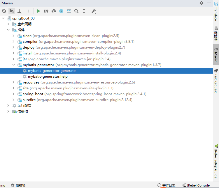The width and height of the screenshot is (219, 188).
Task: Click Execute Maven Goal m icon
Action: tap(46, 11)
